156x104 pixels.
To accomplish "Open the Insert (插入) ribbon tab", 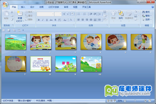I will 23,7.
